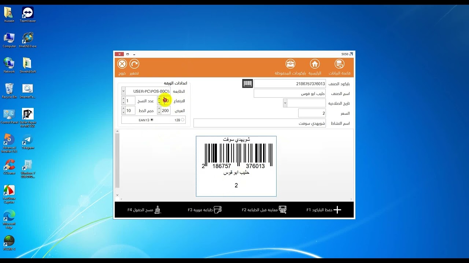Open tmaEN3.0.exe desktop icon
This screenshot has width=469, height=263.
coord(28,40)
